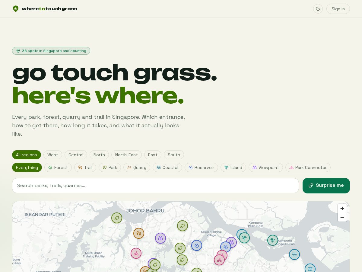Click the green leaf pin logo icon
This screenshot has width=362, height=272.
click(x=16, y=9)
